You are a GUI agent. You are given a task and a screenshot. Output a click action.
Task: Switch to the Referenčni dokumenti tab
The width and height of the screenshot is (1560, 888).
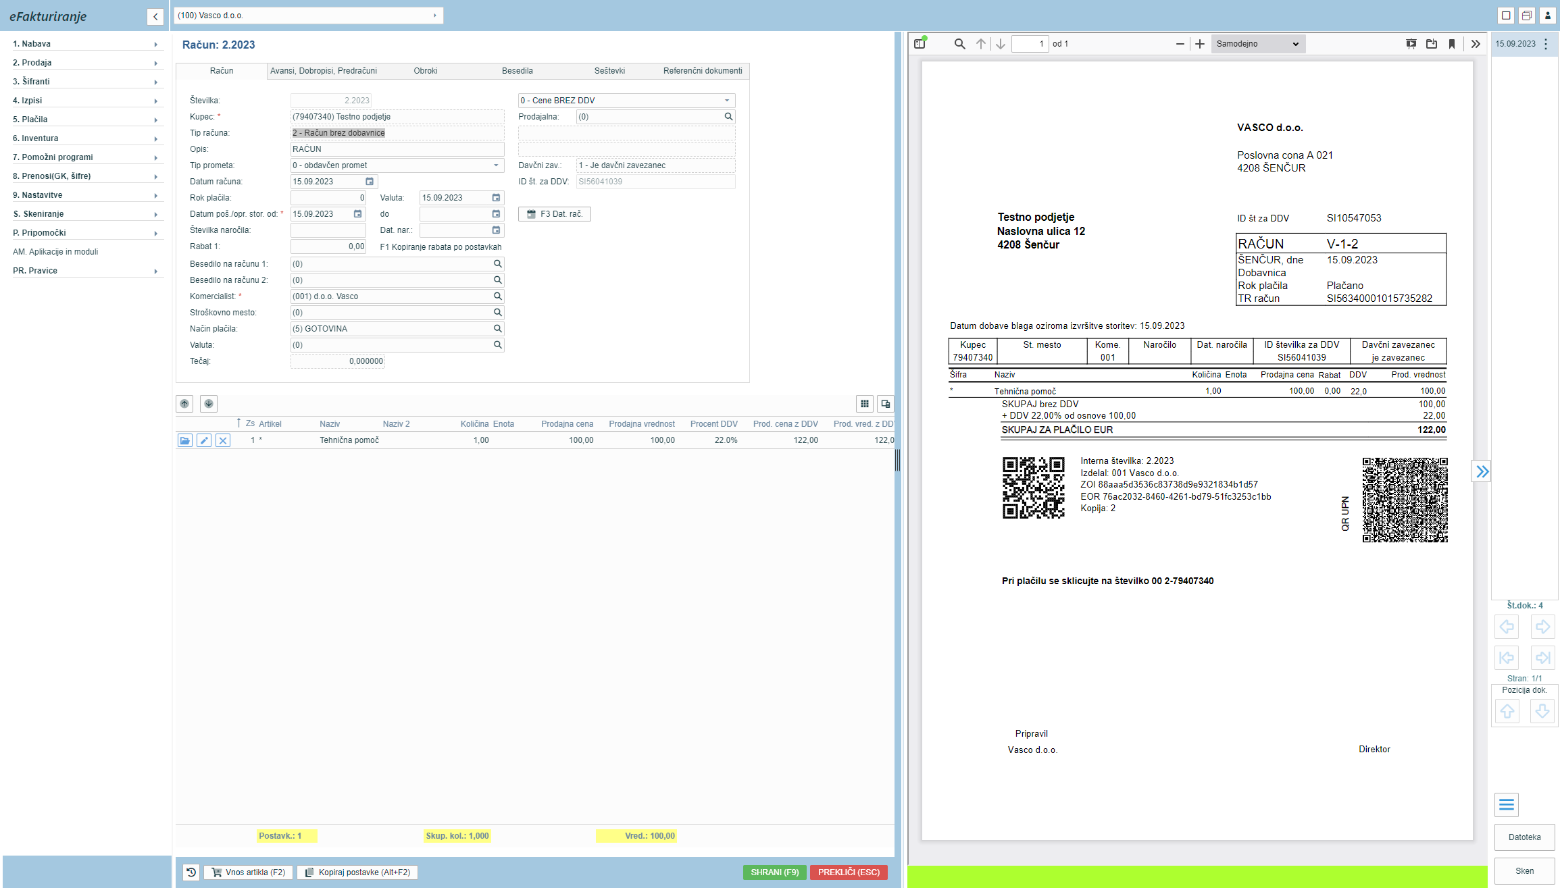[x=703, y=71]
